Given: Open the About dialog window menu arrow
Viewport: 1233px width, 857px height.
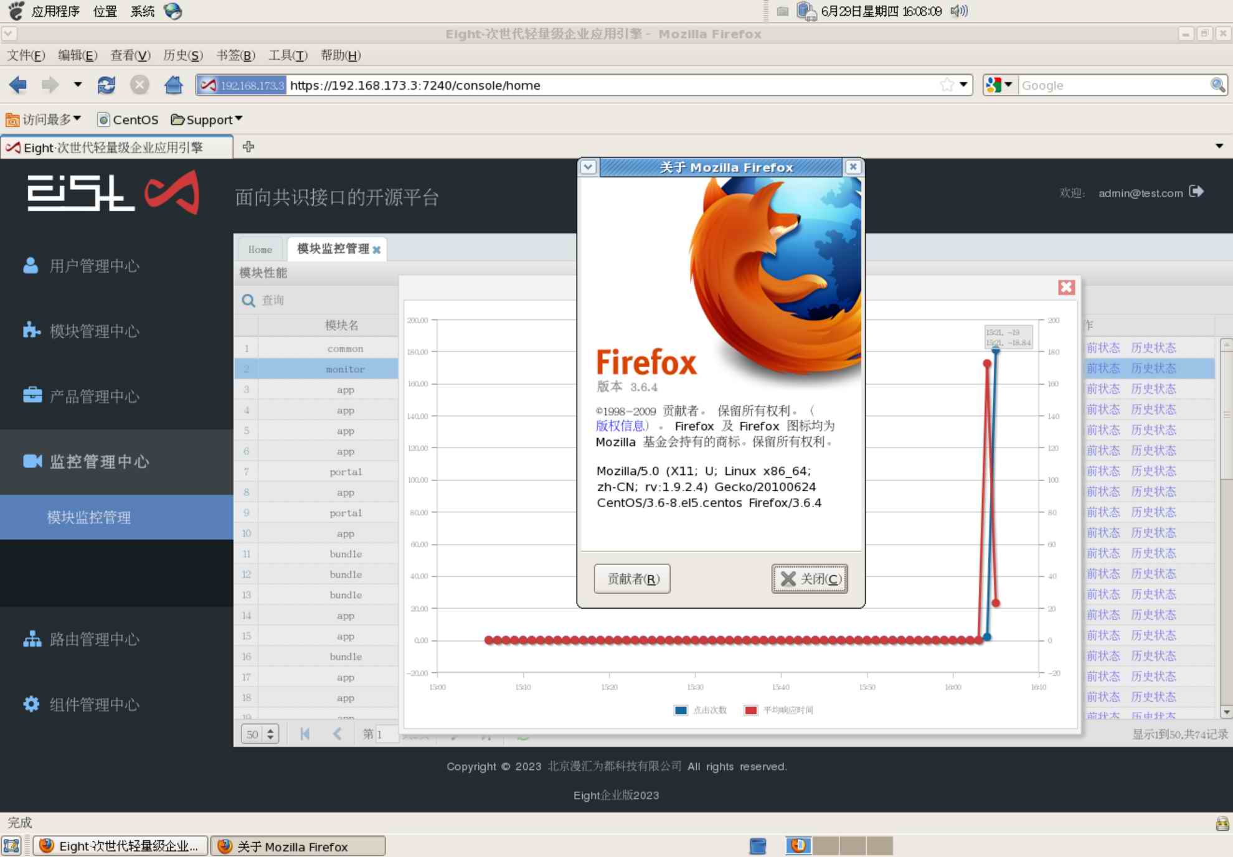Looking at the screenshot, I should tap(588, 167).
